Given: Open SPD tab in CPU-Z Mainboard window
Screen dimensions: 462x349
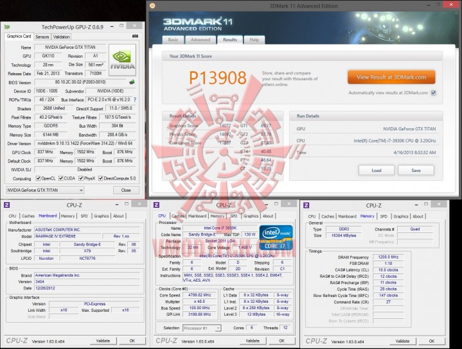Looking at the screenshot, I should [84, 216].
